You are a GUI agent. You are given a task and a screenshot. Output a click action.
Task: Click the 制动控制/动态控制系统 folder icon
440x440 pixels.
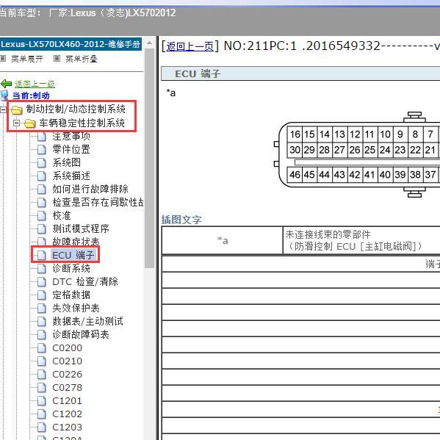tap(17, 109)
